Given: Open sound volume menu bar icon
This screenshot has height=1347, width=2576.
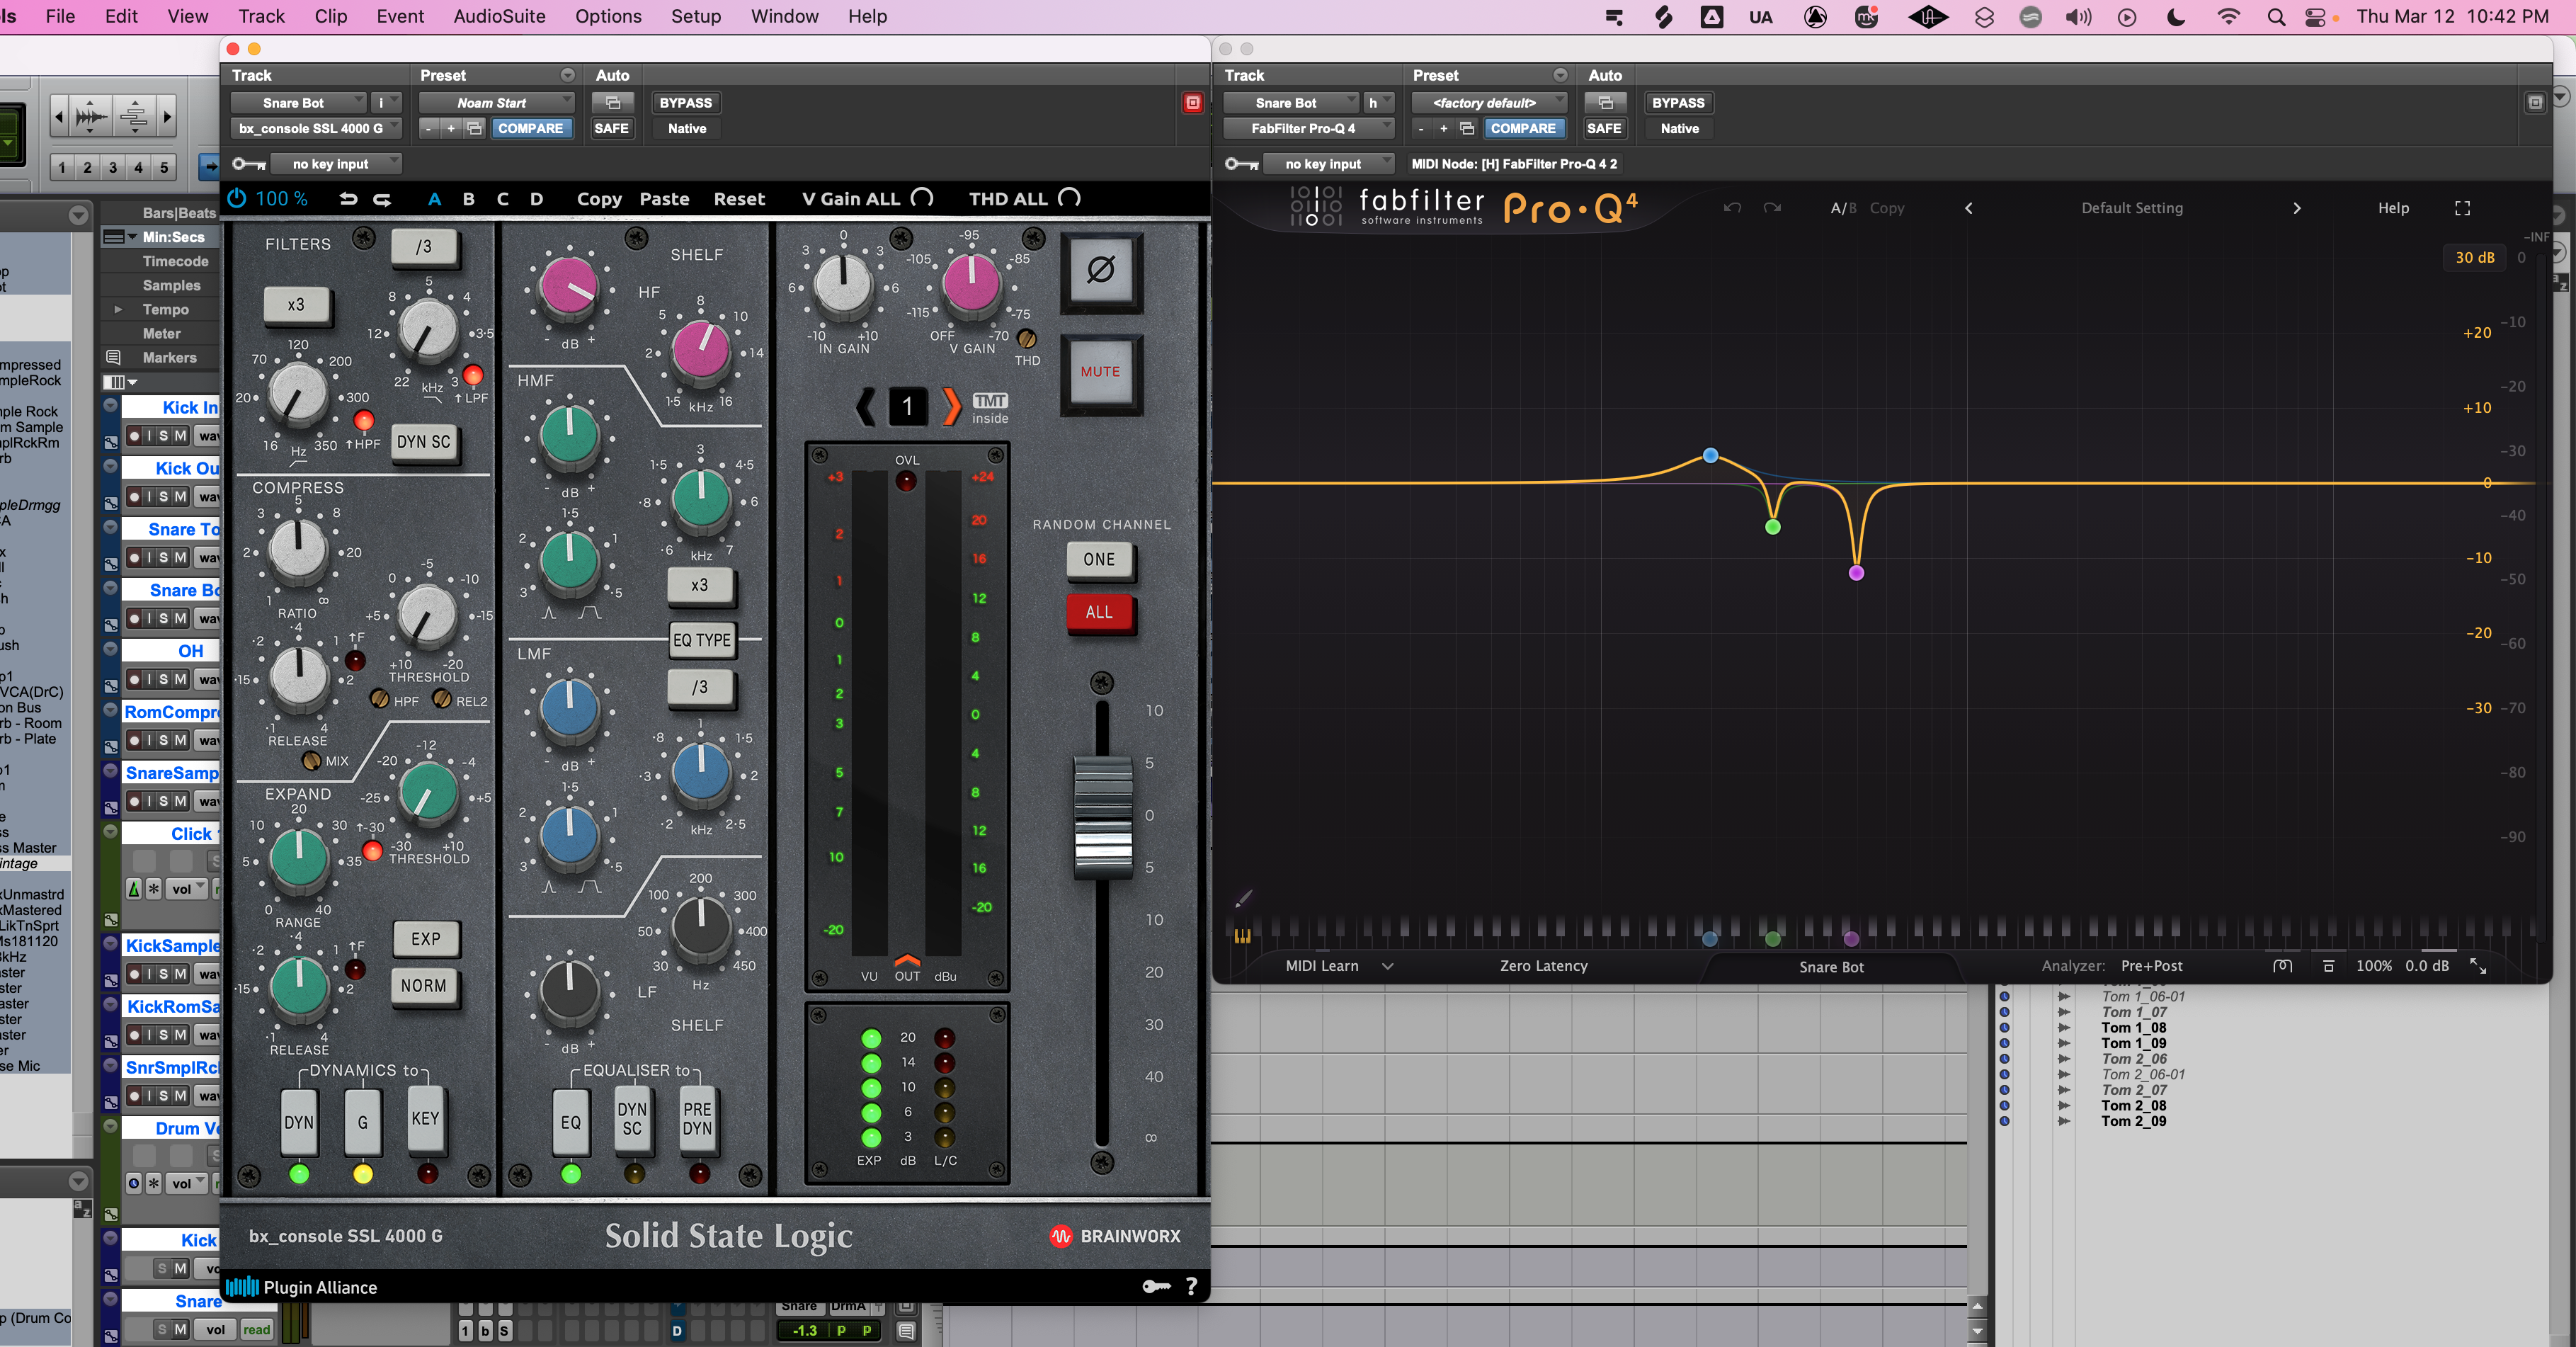Looking at the screenshot, I should (2078, 17).
